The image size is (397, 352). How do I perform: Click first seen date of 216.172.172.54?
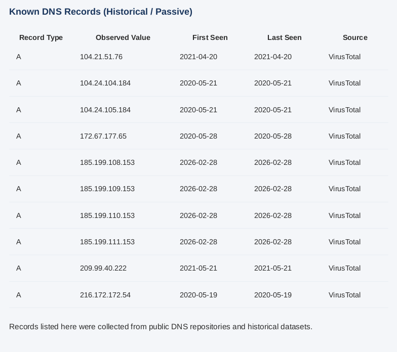click(198, 295)
